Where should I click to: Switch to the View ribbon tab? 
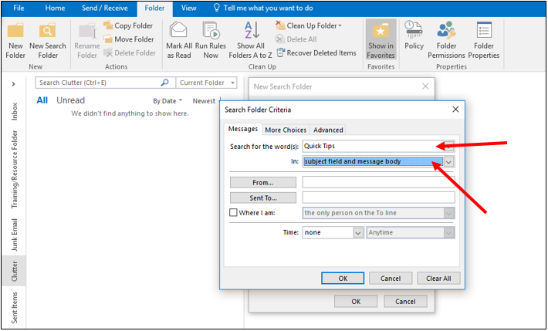coord(189,8)
